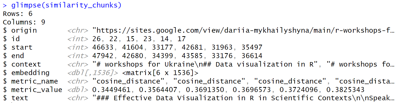Click the <dbl[,1536]> type label
Screen dimensions: 400x103
(x=93, y=73)
